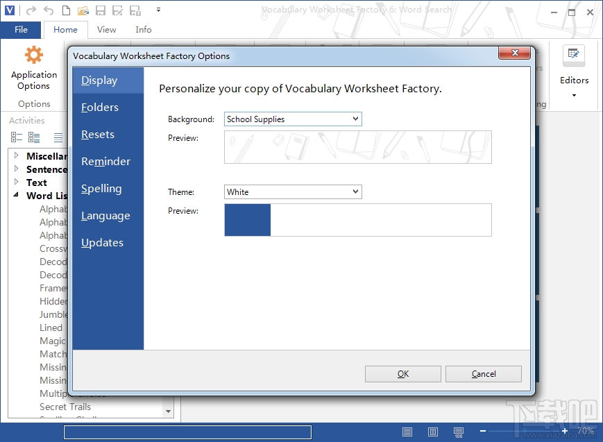Screen dimensions: 603x442
Task: Collapse the Word Lists tree node
Action: (15, 196)
